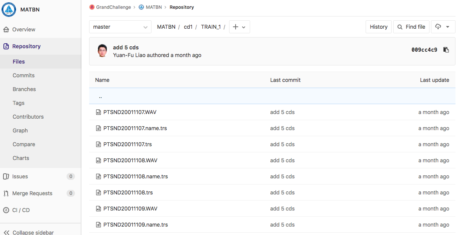The image size is (462, 235).
Task: Click the MATBN project avatar logo
Action: tap(9, 10)
